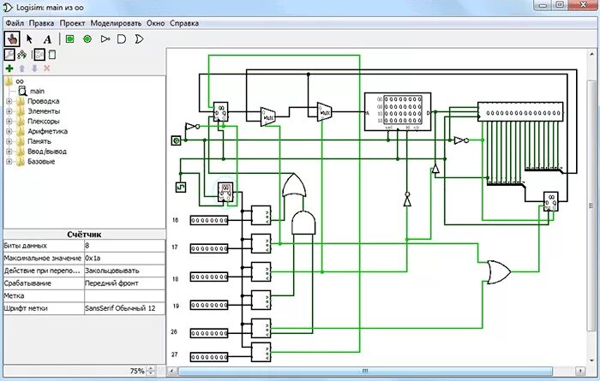Click the red delete circuit X
This screenshot has width=600, height=381.
[x=46, y=68]
